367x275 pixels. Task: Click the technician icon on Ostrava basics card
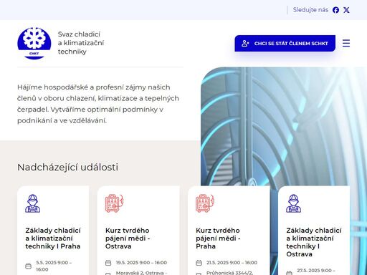(x=294, y=203)
